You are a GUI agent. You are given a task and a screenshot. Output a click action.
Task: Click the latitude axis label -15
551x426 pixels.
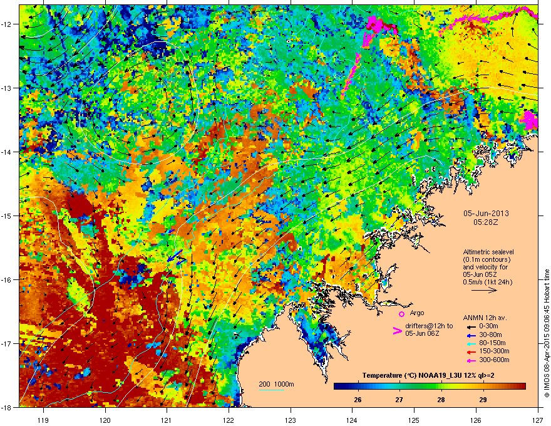click(x=7, y=216)
